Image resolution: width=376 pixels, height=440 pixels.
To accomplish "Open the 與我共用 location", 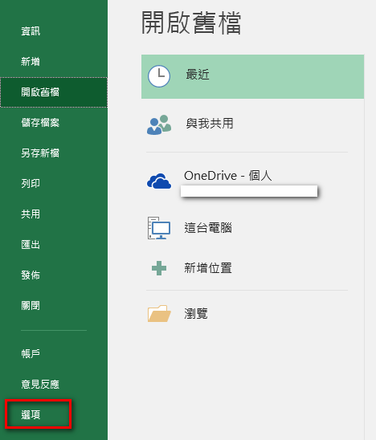I will click(210, 124).
